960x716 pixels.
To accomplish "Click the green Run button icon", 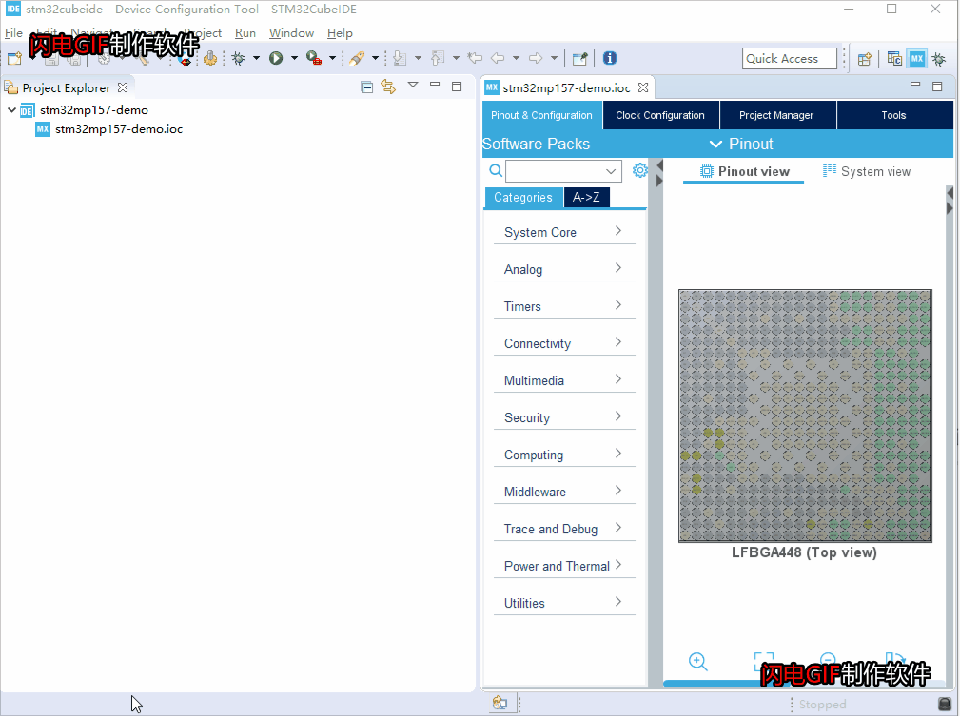I will (276, 58).
